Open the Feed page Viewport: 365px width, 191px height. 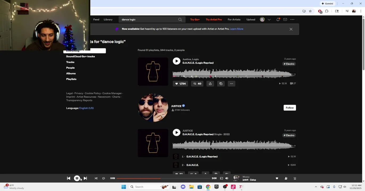click(x=96, y=20)
